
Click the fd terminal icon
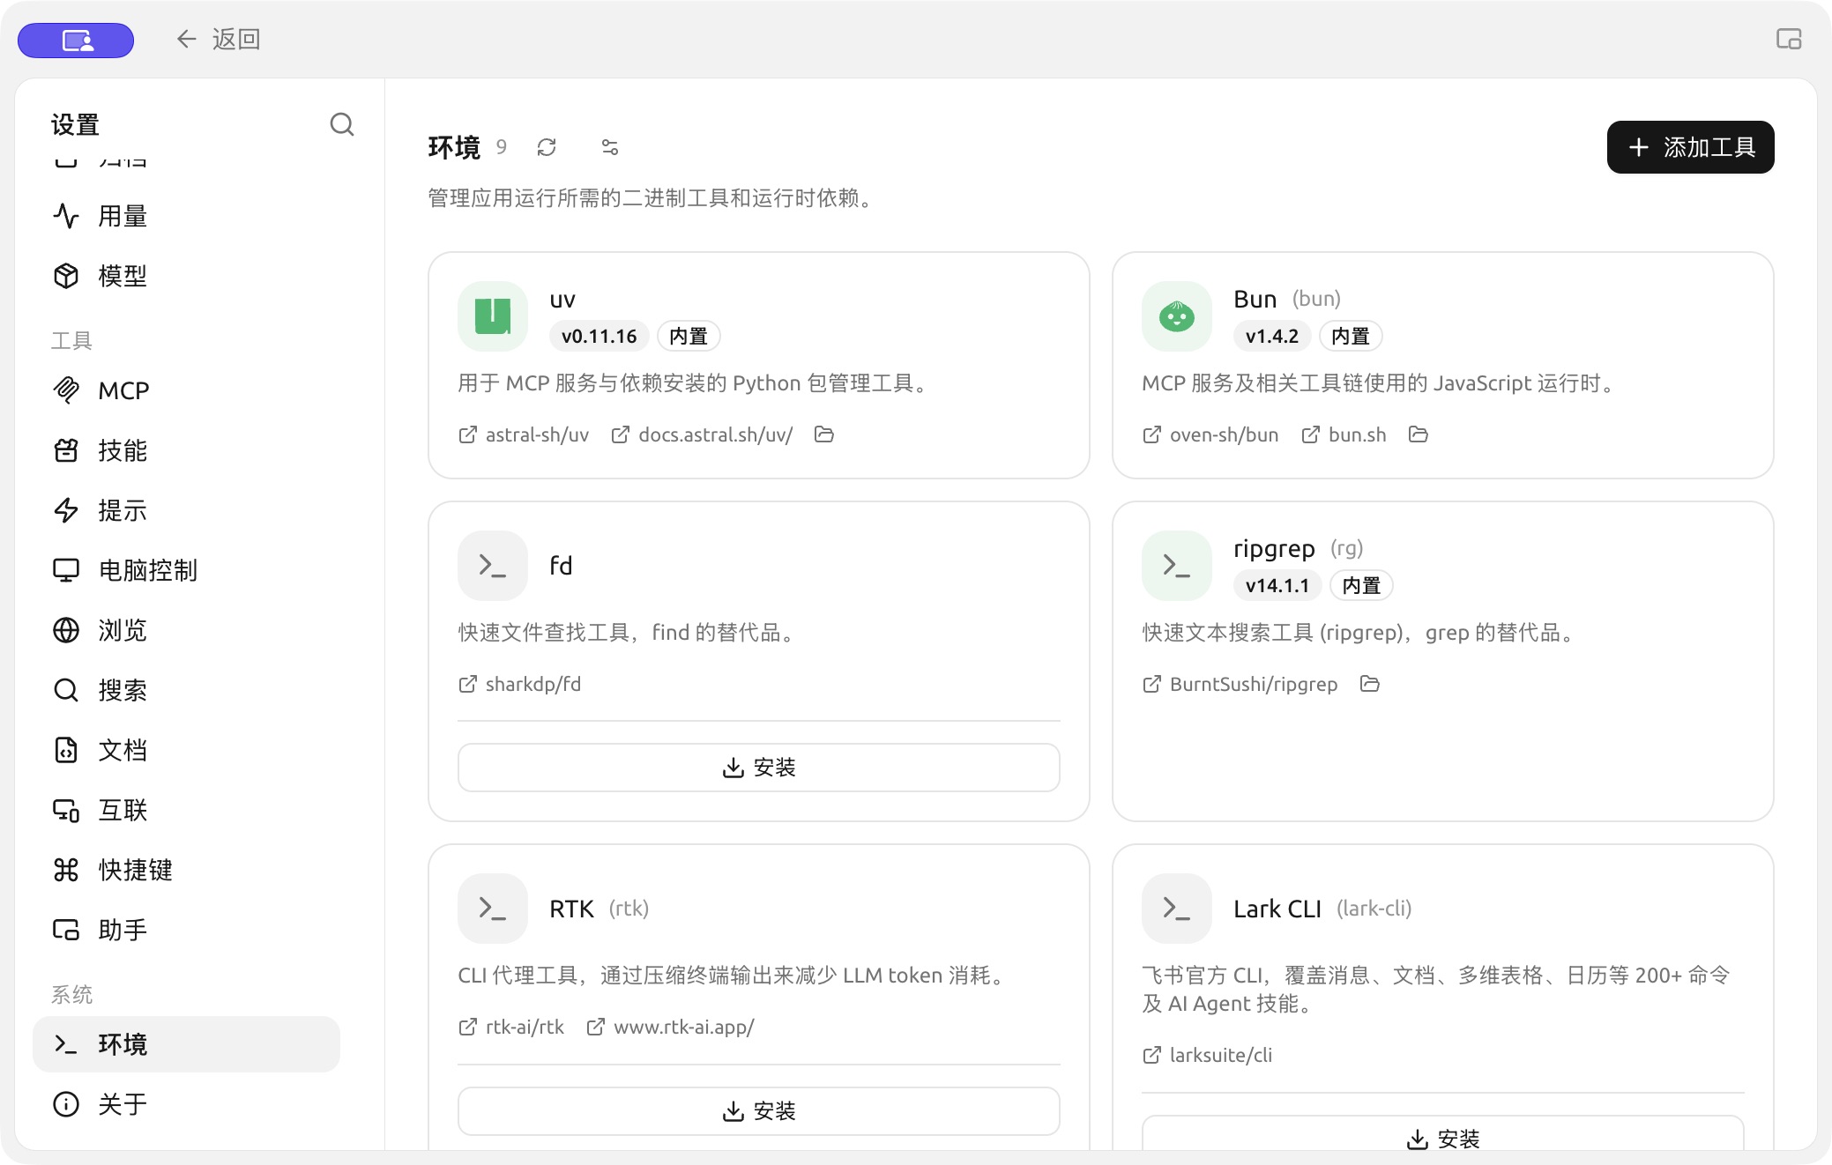[x=493, y=566]
